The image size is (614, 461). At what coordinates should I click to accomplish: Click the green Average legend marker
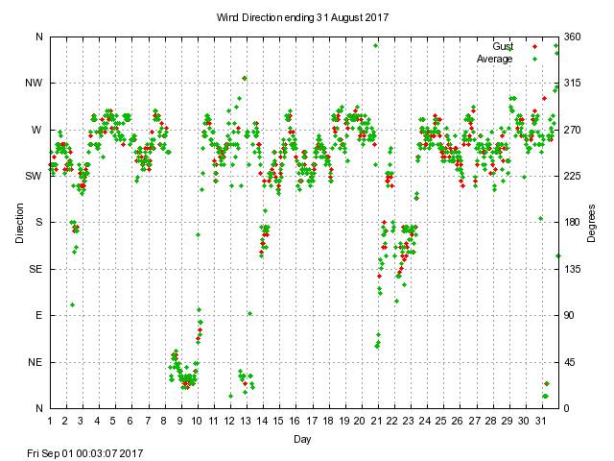(535, 60)
